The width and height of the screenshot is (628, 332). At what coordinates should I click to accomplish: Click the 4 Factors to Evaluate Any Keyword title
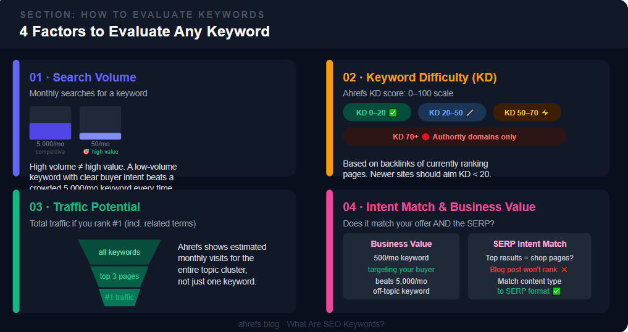144,31
